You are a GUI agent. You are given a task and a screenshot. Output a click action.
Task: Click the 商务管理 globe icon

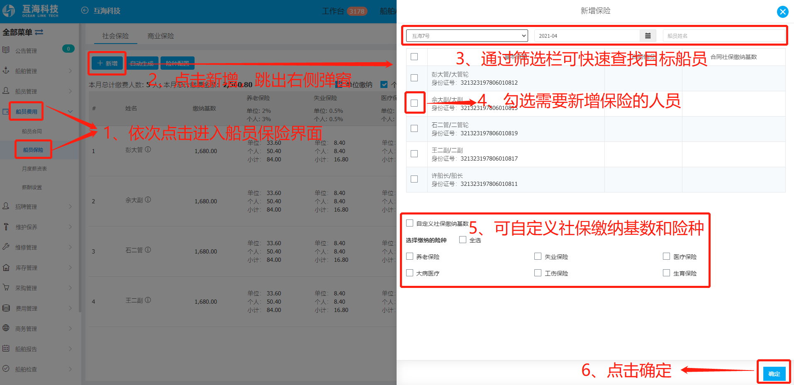point(6,328)
